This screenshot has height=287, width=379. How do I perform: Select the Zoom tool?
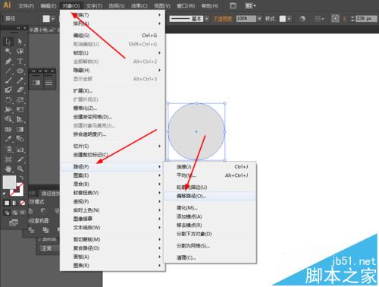[20, 169]
